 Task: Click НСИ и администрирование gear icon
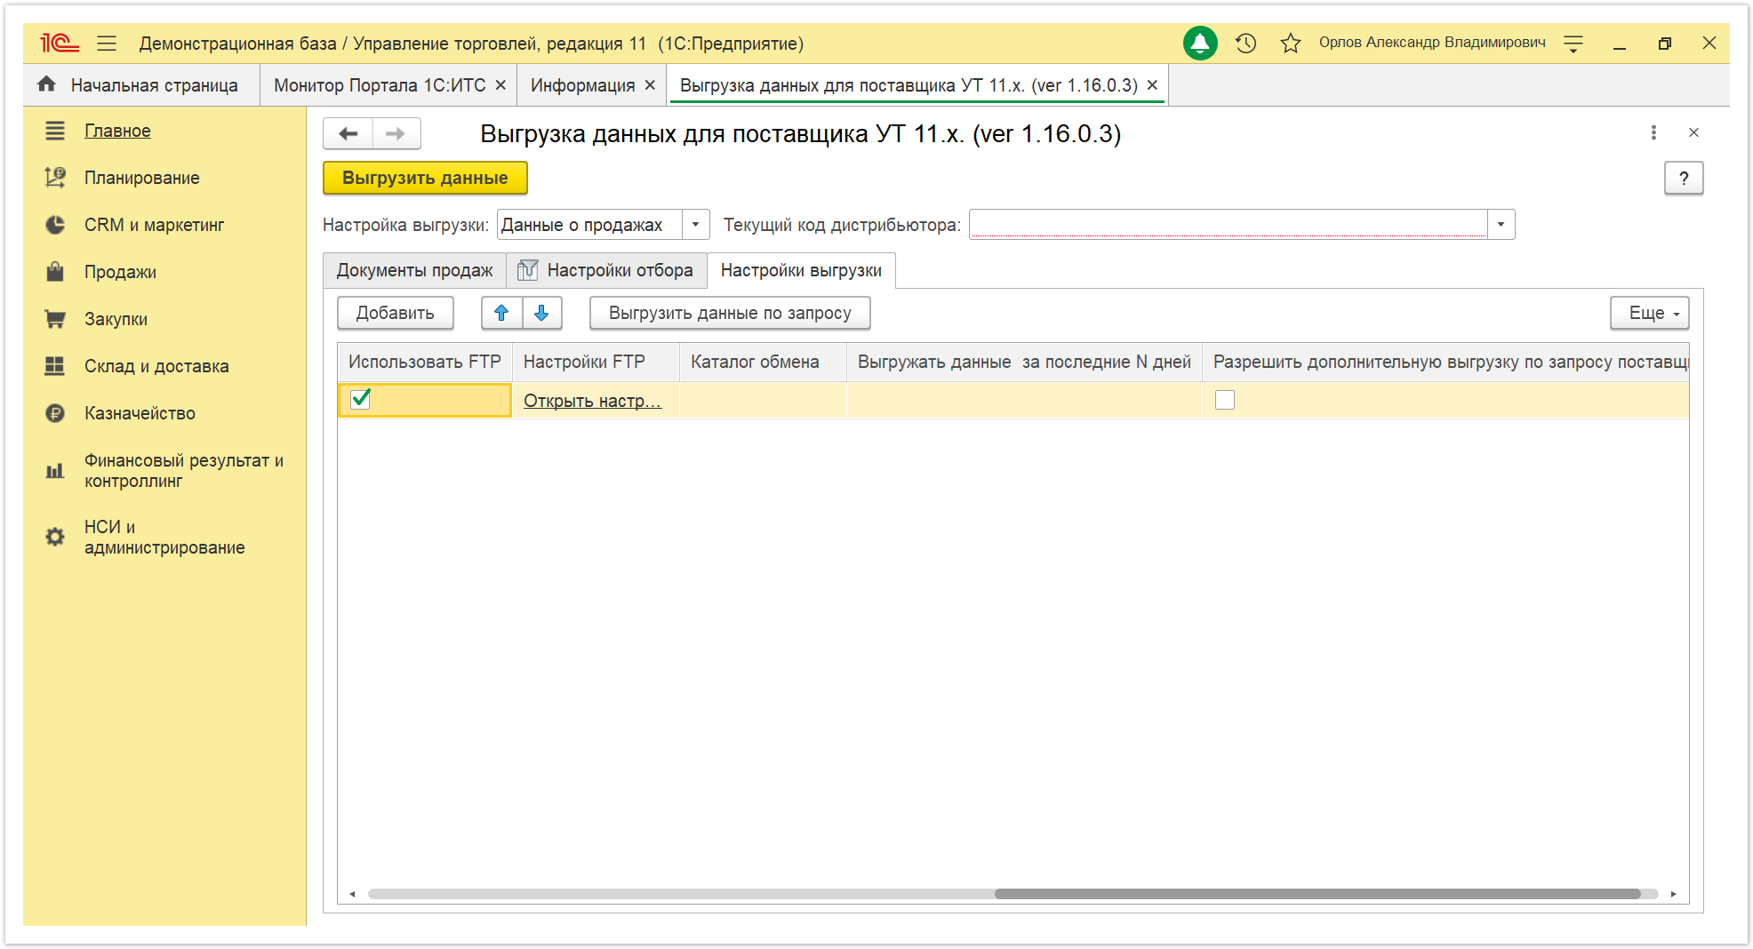pyautogui.click(x=55, y=537)
